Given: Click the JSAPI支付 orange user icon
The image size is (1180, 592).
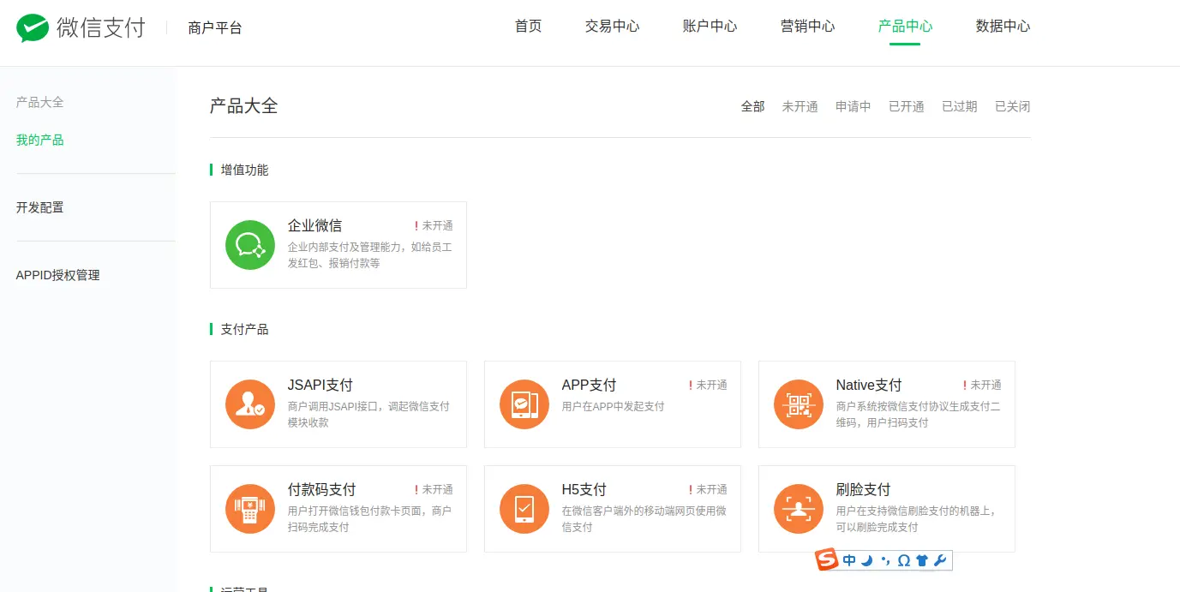Looking at the screenshot, I should click(250, 404).
